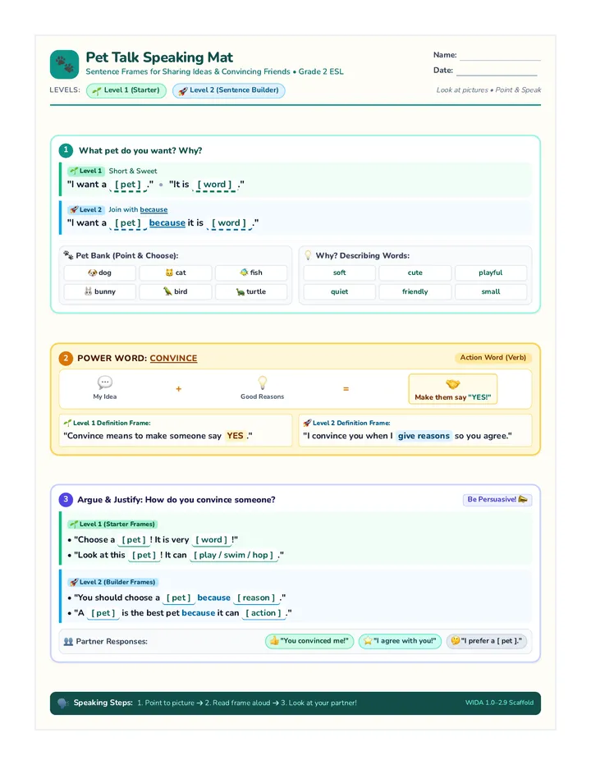Screen dimensions: 591x765
Task: Click the [word] blank in "It is" sentence
Action: click(215, 185)
